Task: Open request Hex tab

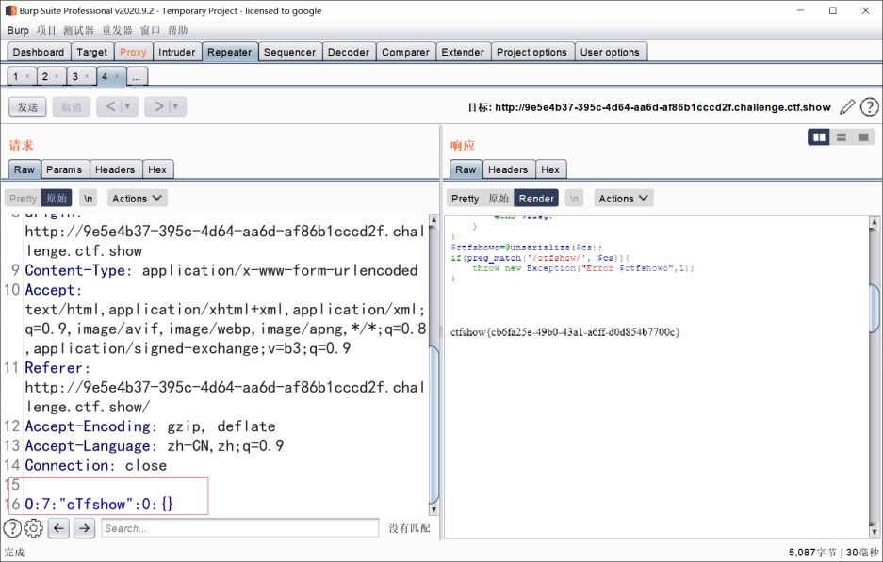Action: pos(157,169)
